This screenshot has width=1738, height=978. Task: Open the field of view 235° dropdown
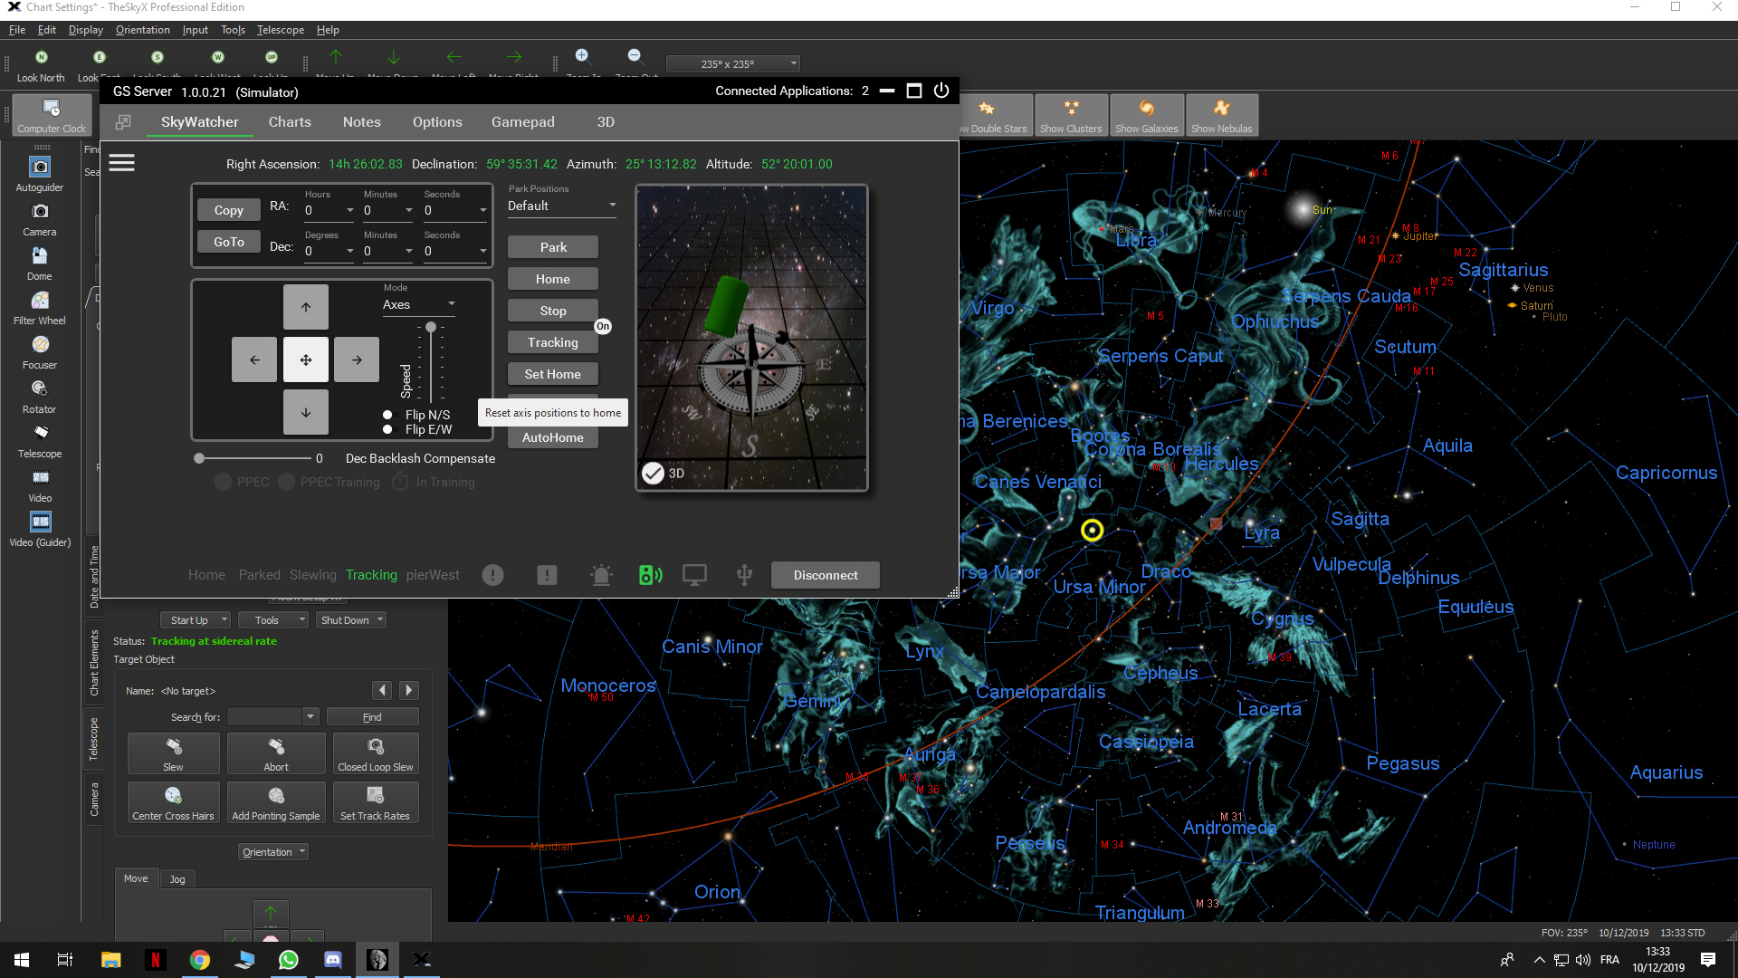tap(733, 63)
